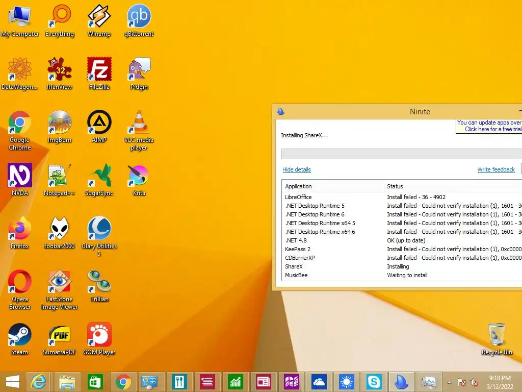
Task: Open the Action Center flag icon
Action: (461, 382)
